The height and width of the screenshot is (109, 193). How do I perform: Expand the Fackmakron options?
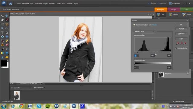(x=40, y=88)
